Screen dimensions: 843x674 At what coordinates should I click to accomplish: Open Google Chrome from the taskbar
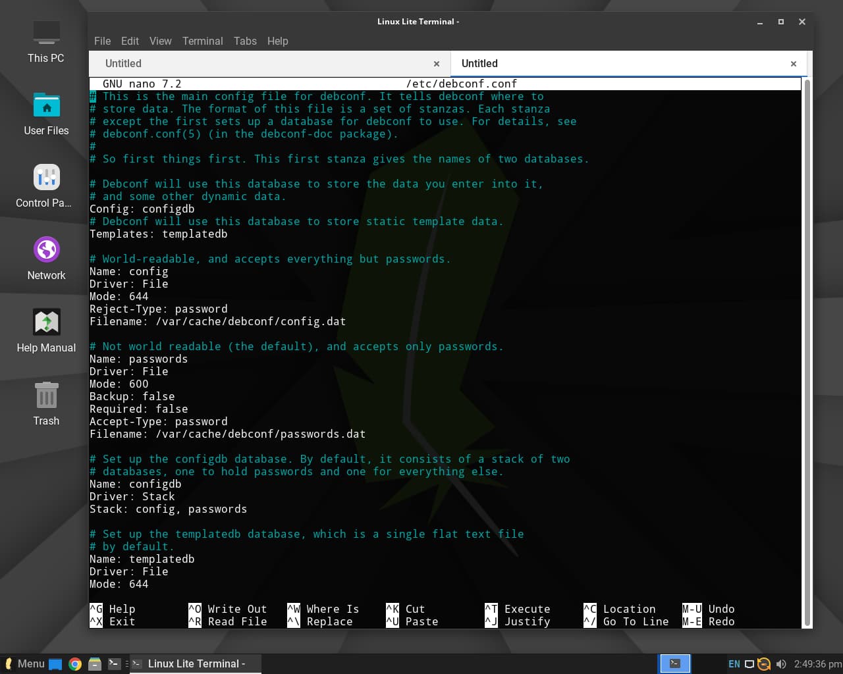[x=74, y=663]
